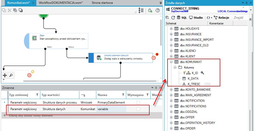The height and width of the screenshot is (131, 254).
Task: Click the SqlServer2008 link
Action: coord(180,11)
